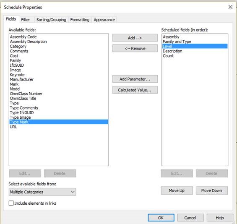Select the Appearance tab

click(104, 20)
